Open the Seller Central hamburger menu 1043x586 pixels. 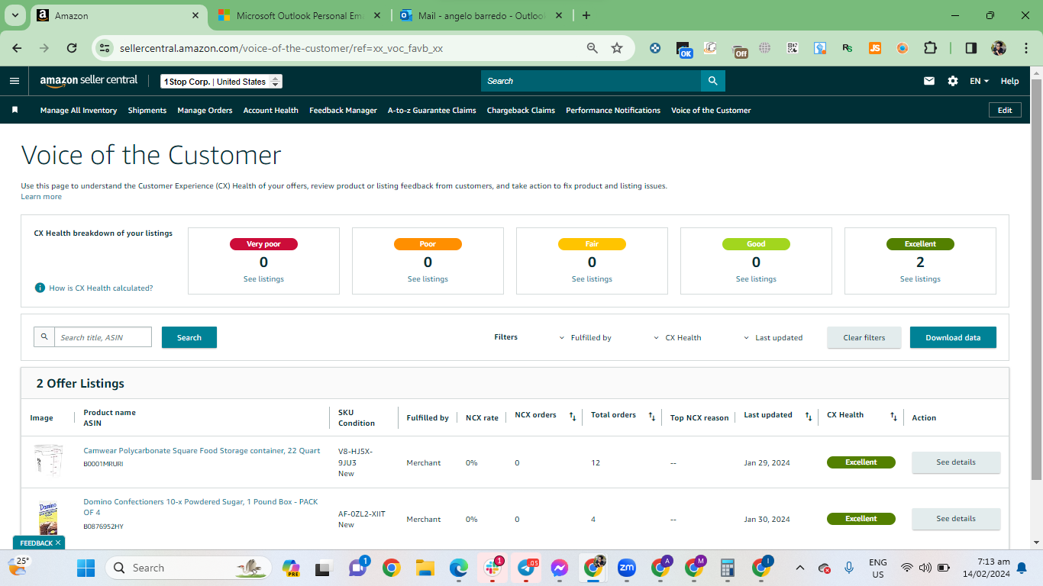tap(15, 81)
